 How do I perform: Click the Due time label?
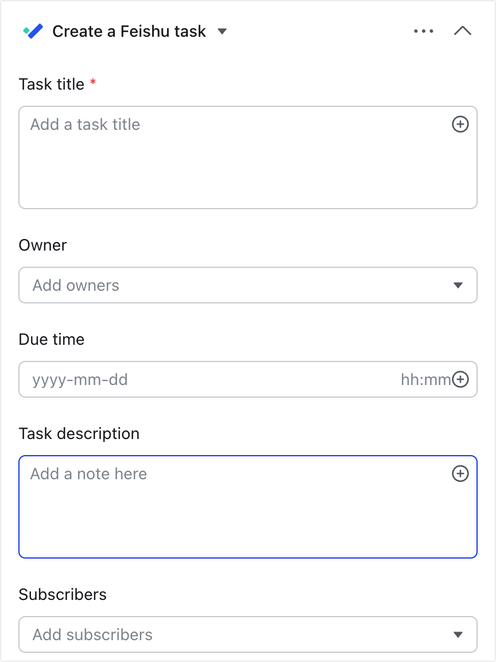click(52, 340)
